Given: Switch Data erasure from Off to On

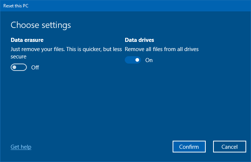Looking at the screenshot, I should click(x=19, y=68).
